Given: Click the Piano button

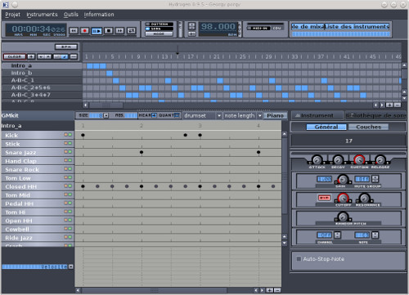Looking at the screenshot, I should (x=275, y=116).
